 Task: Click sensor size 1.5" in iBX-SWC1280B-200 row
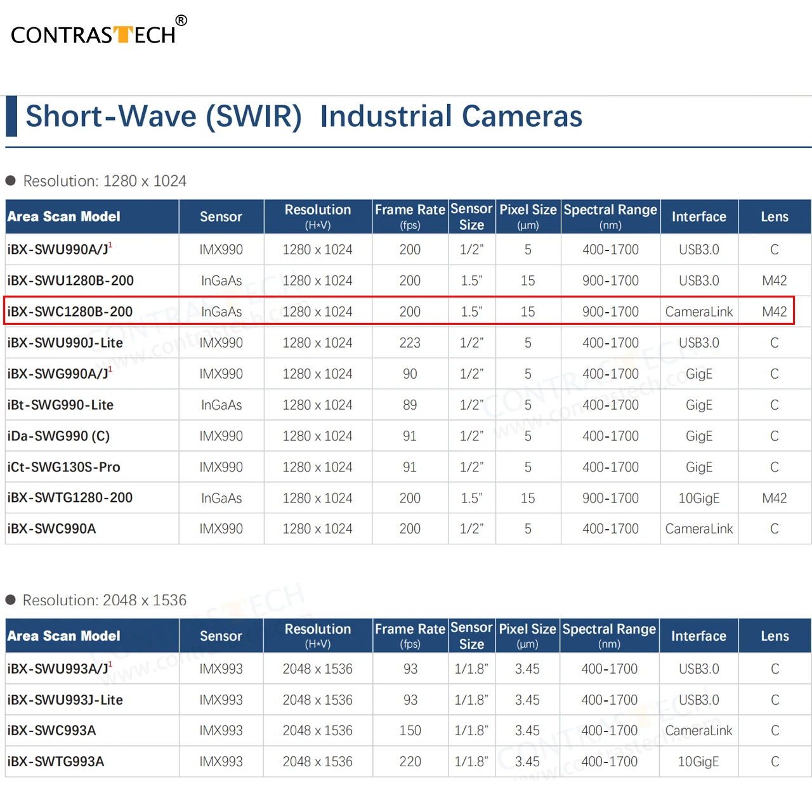471,311
